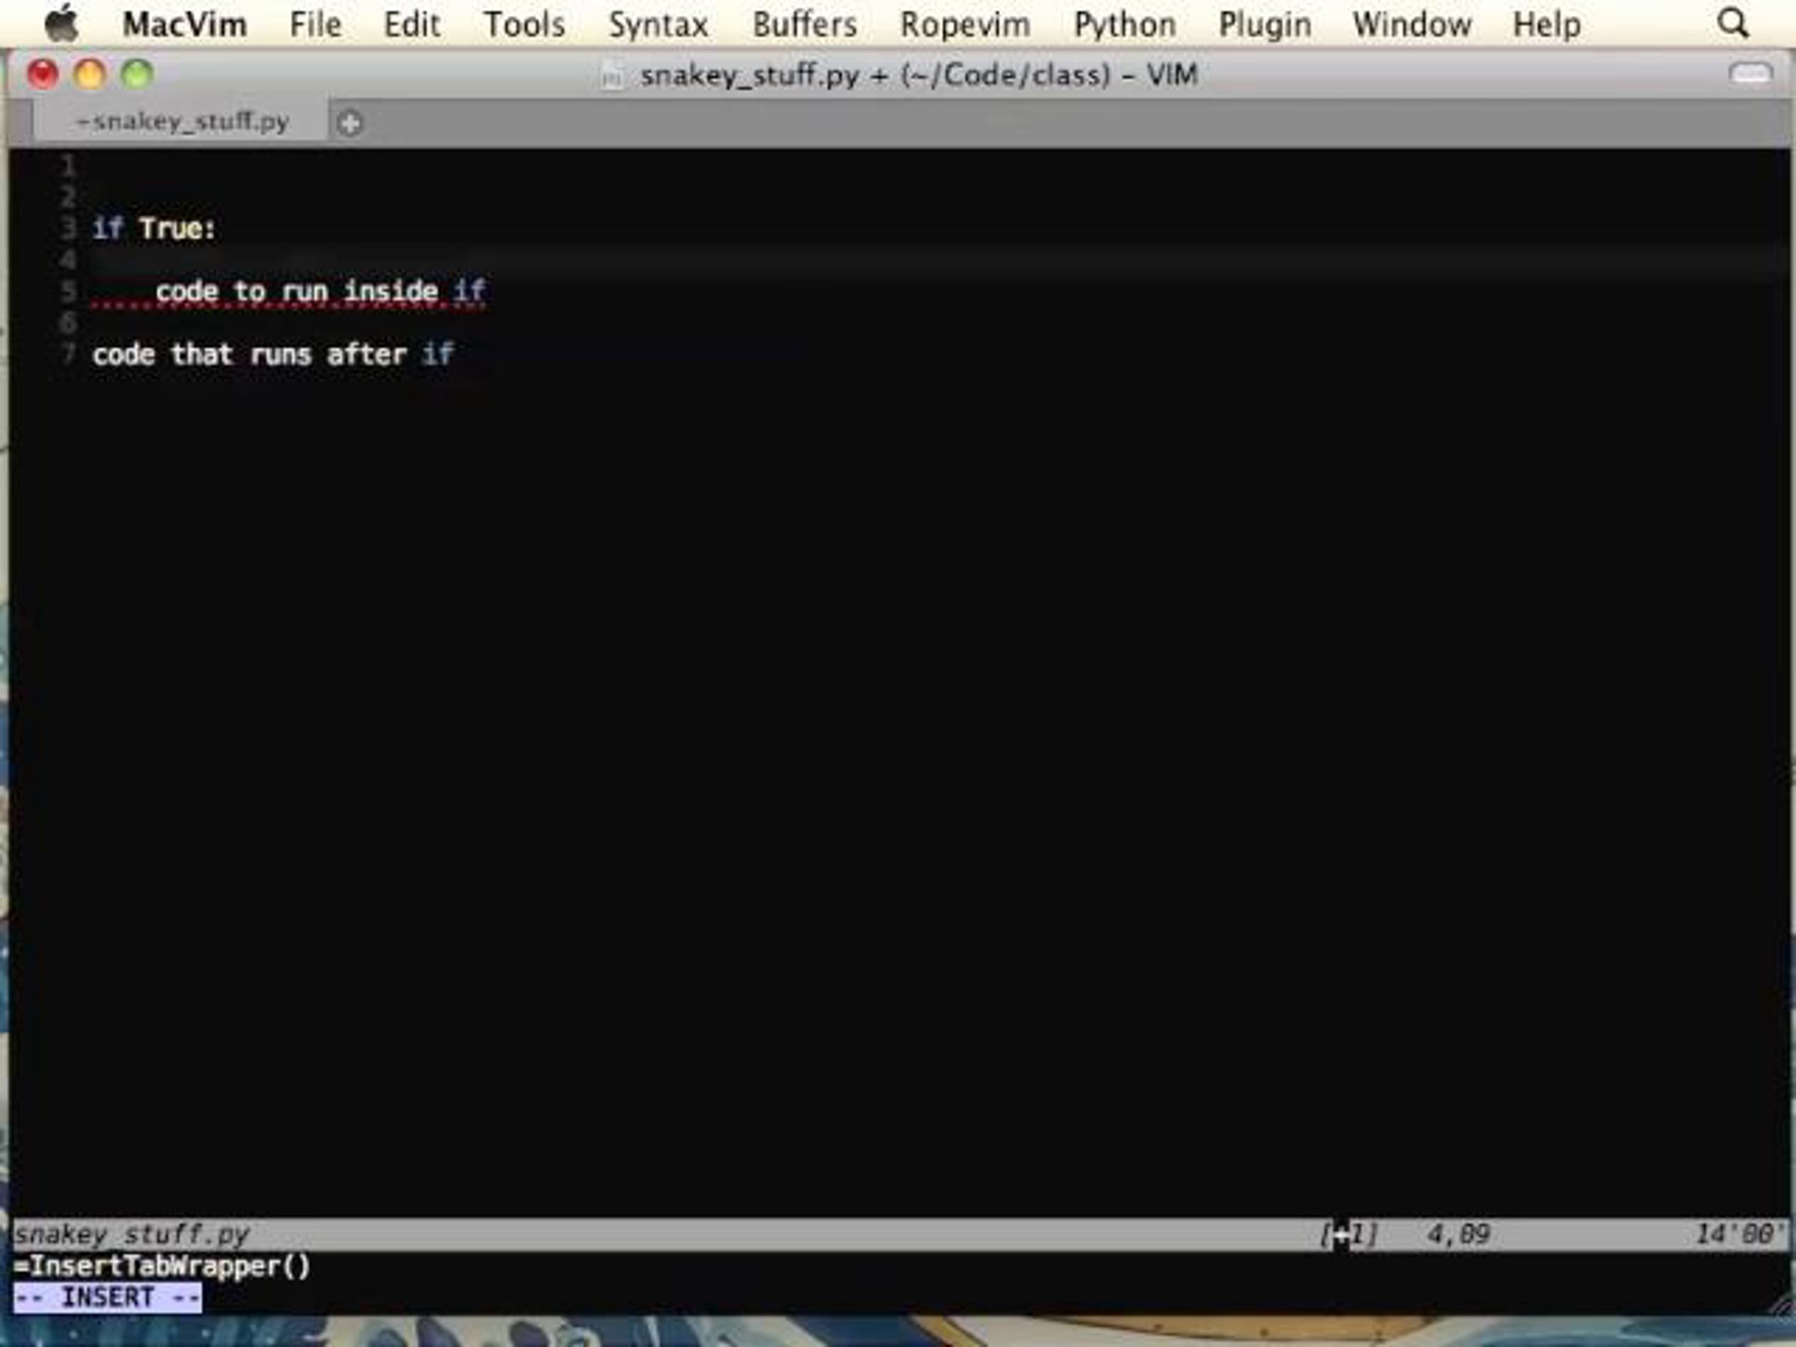Click the yellow minimize window button
1796x1347 pixels.
[90, 75]
